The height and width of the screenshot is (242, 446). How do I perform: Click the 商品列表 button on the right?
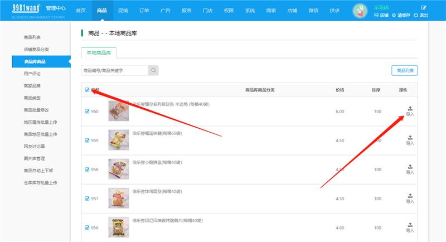coord(404,70)
